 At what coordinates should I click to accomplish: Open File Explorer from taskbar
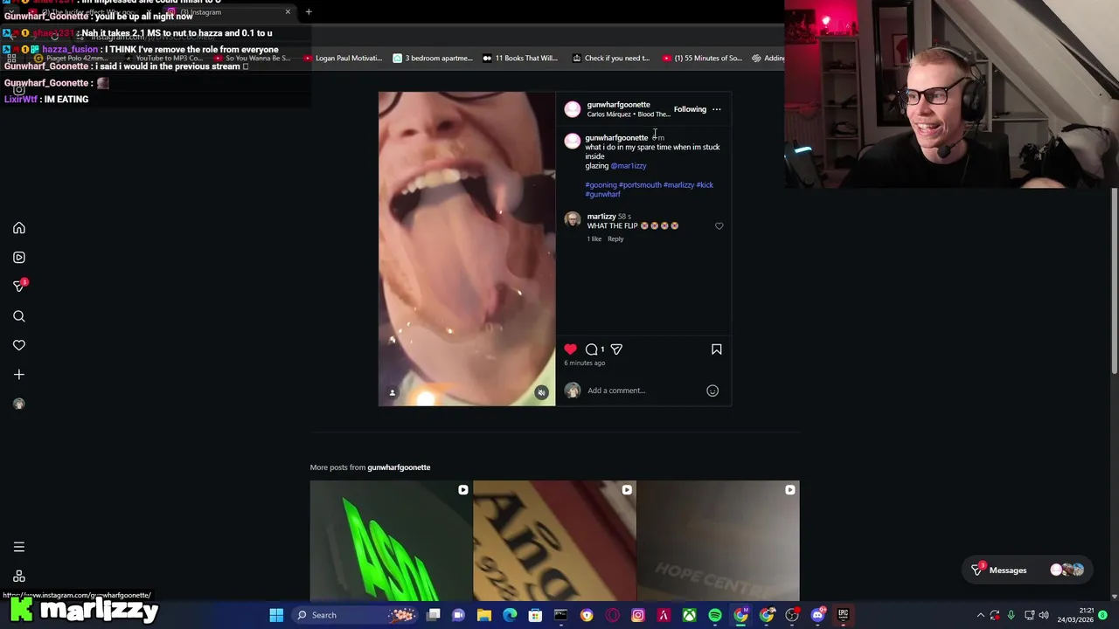pos(484,615)
